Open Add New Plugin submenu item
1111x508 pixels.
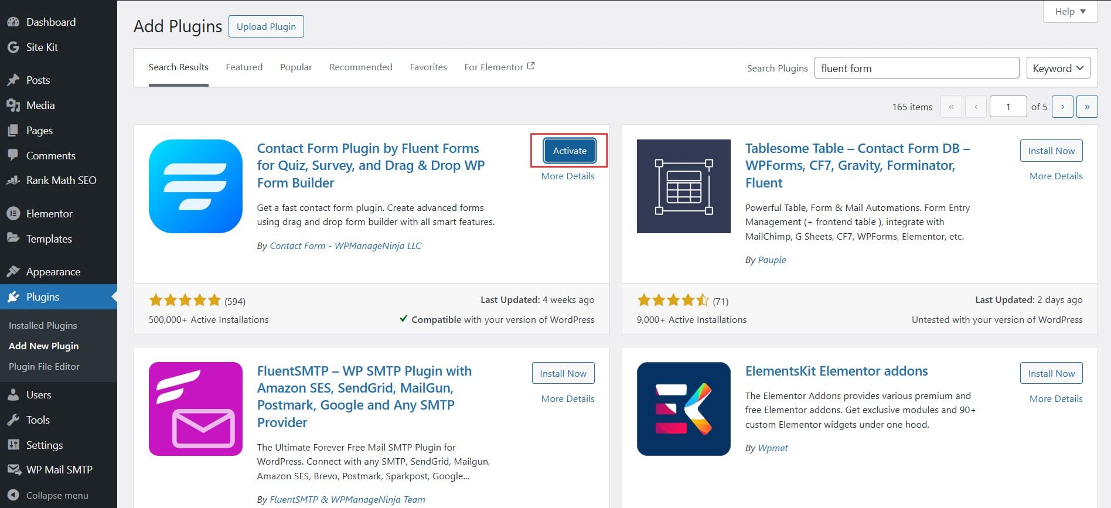(44, 346)
